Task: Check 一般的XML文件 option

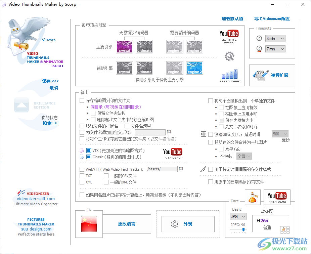Action: point(106,182)
